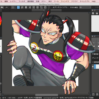Open the 表示 menu
The image size is (99, 99).
(x=50, y=1)
